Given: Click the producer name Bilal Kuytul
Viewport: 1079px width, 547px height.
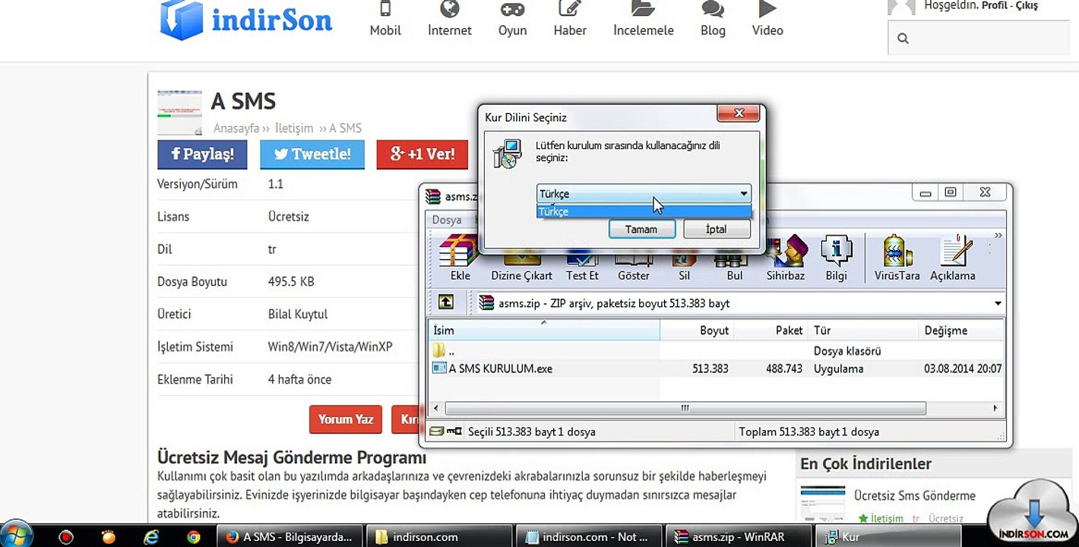Looking at the screenshot, I should (298, 315).
